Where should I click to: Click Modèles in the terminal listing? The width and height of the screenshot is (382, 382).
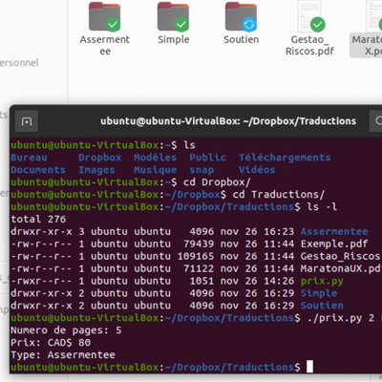pyautogui.click(x=155, y=158)
